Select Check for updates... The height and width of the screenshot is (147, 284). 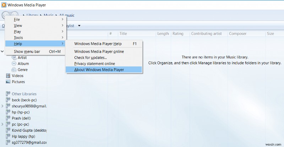(x=104, y=58)
